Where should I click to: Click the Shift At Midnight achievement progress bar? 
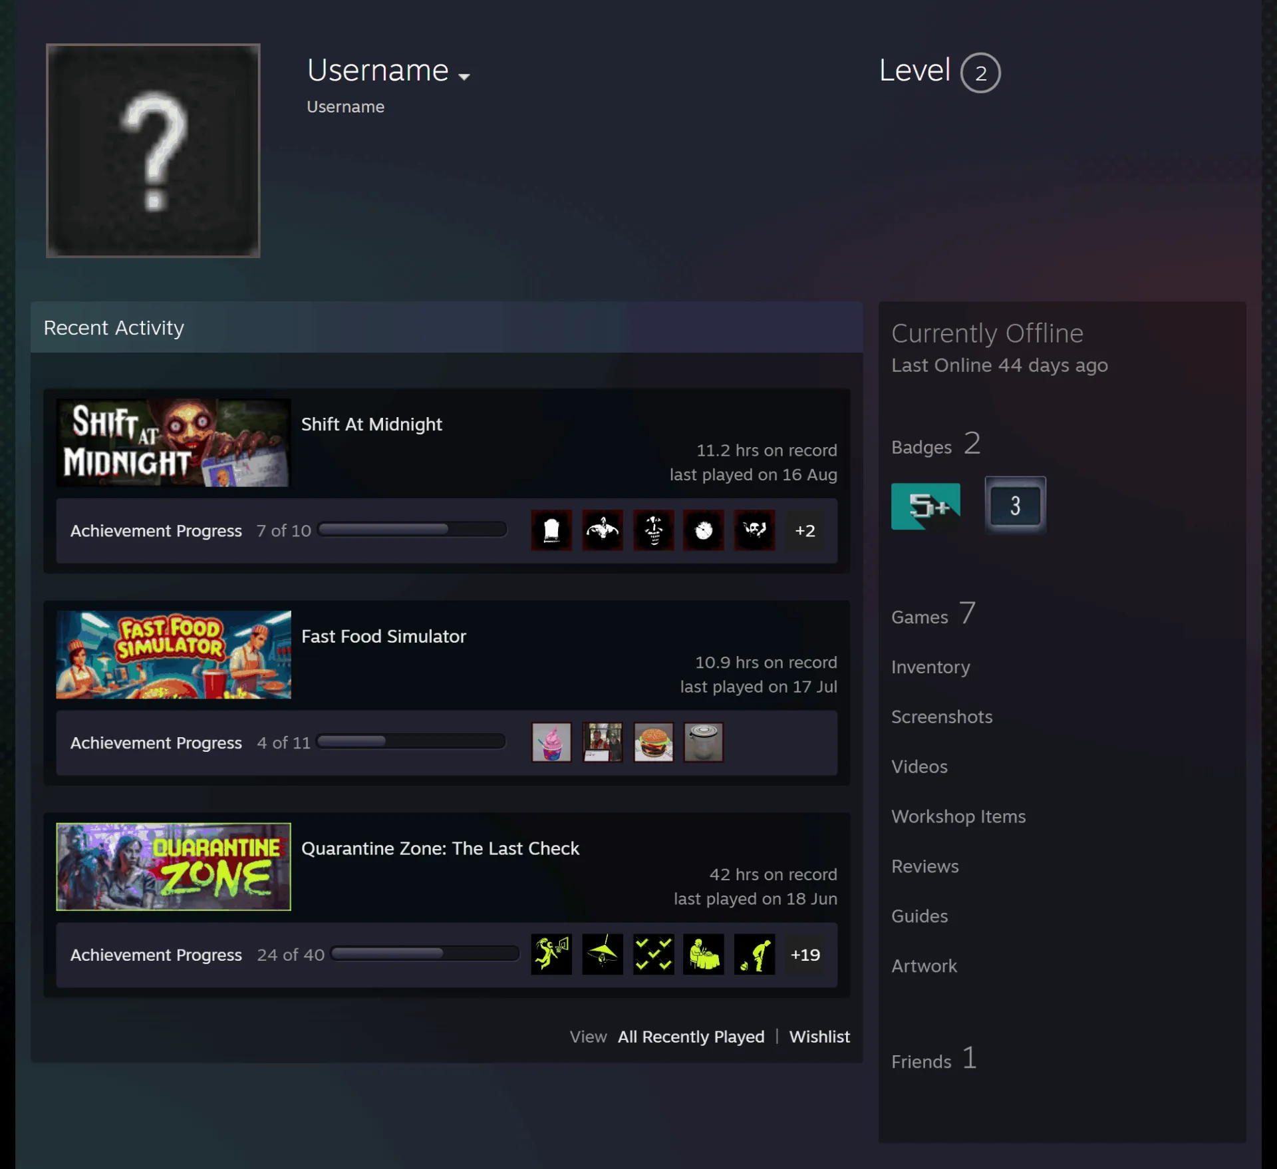[412, 530]
